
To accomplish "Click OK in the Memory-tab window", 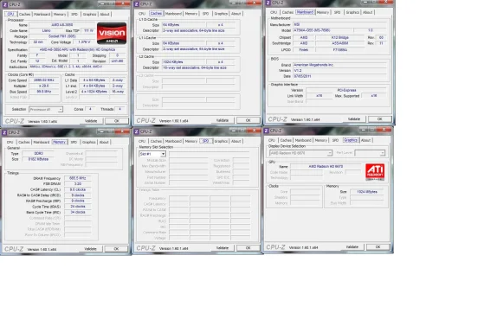I will tap(116, 249).
